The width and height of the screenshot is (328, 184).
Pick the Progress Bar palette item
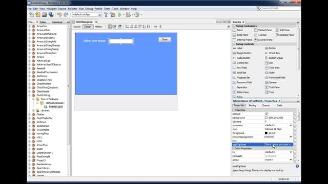(241, 77)
